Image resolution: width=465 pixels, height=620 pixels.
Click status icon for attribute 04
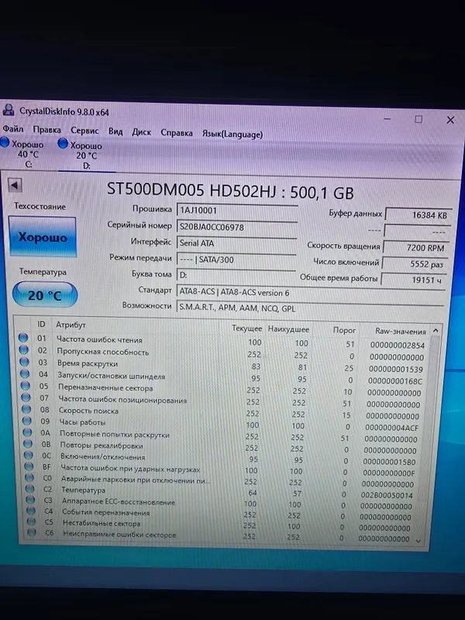[x=25, y=374]
